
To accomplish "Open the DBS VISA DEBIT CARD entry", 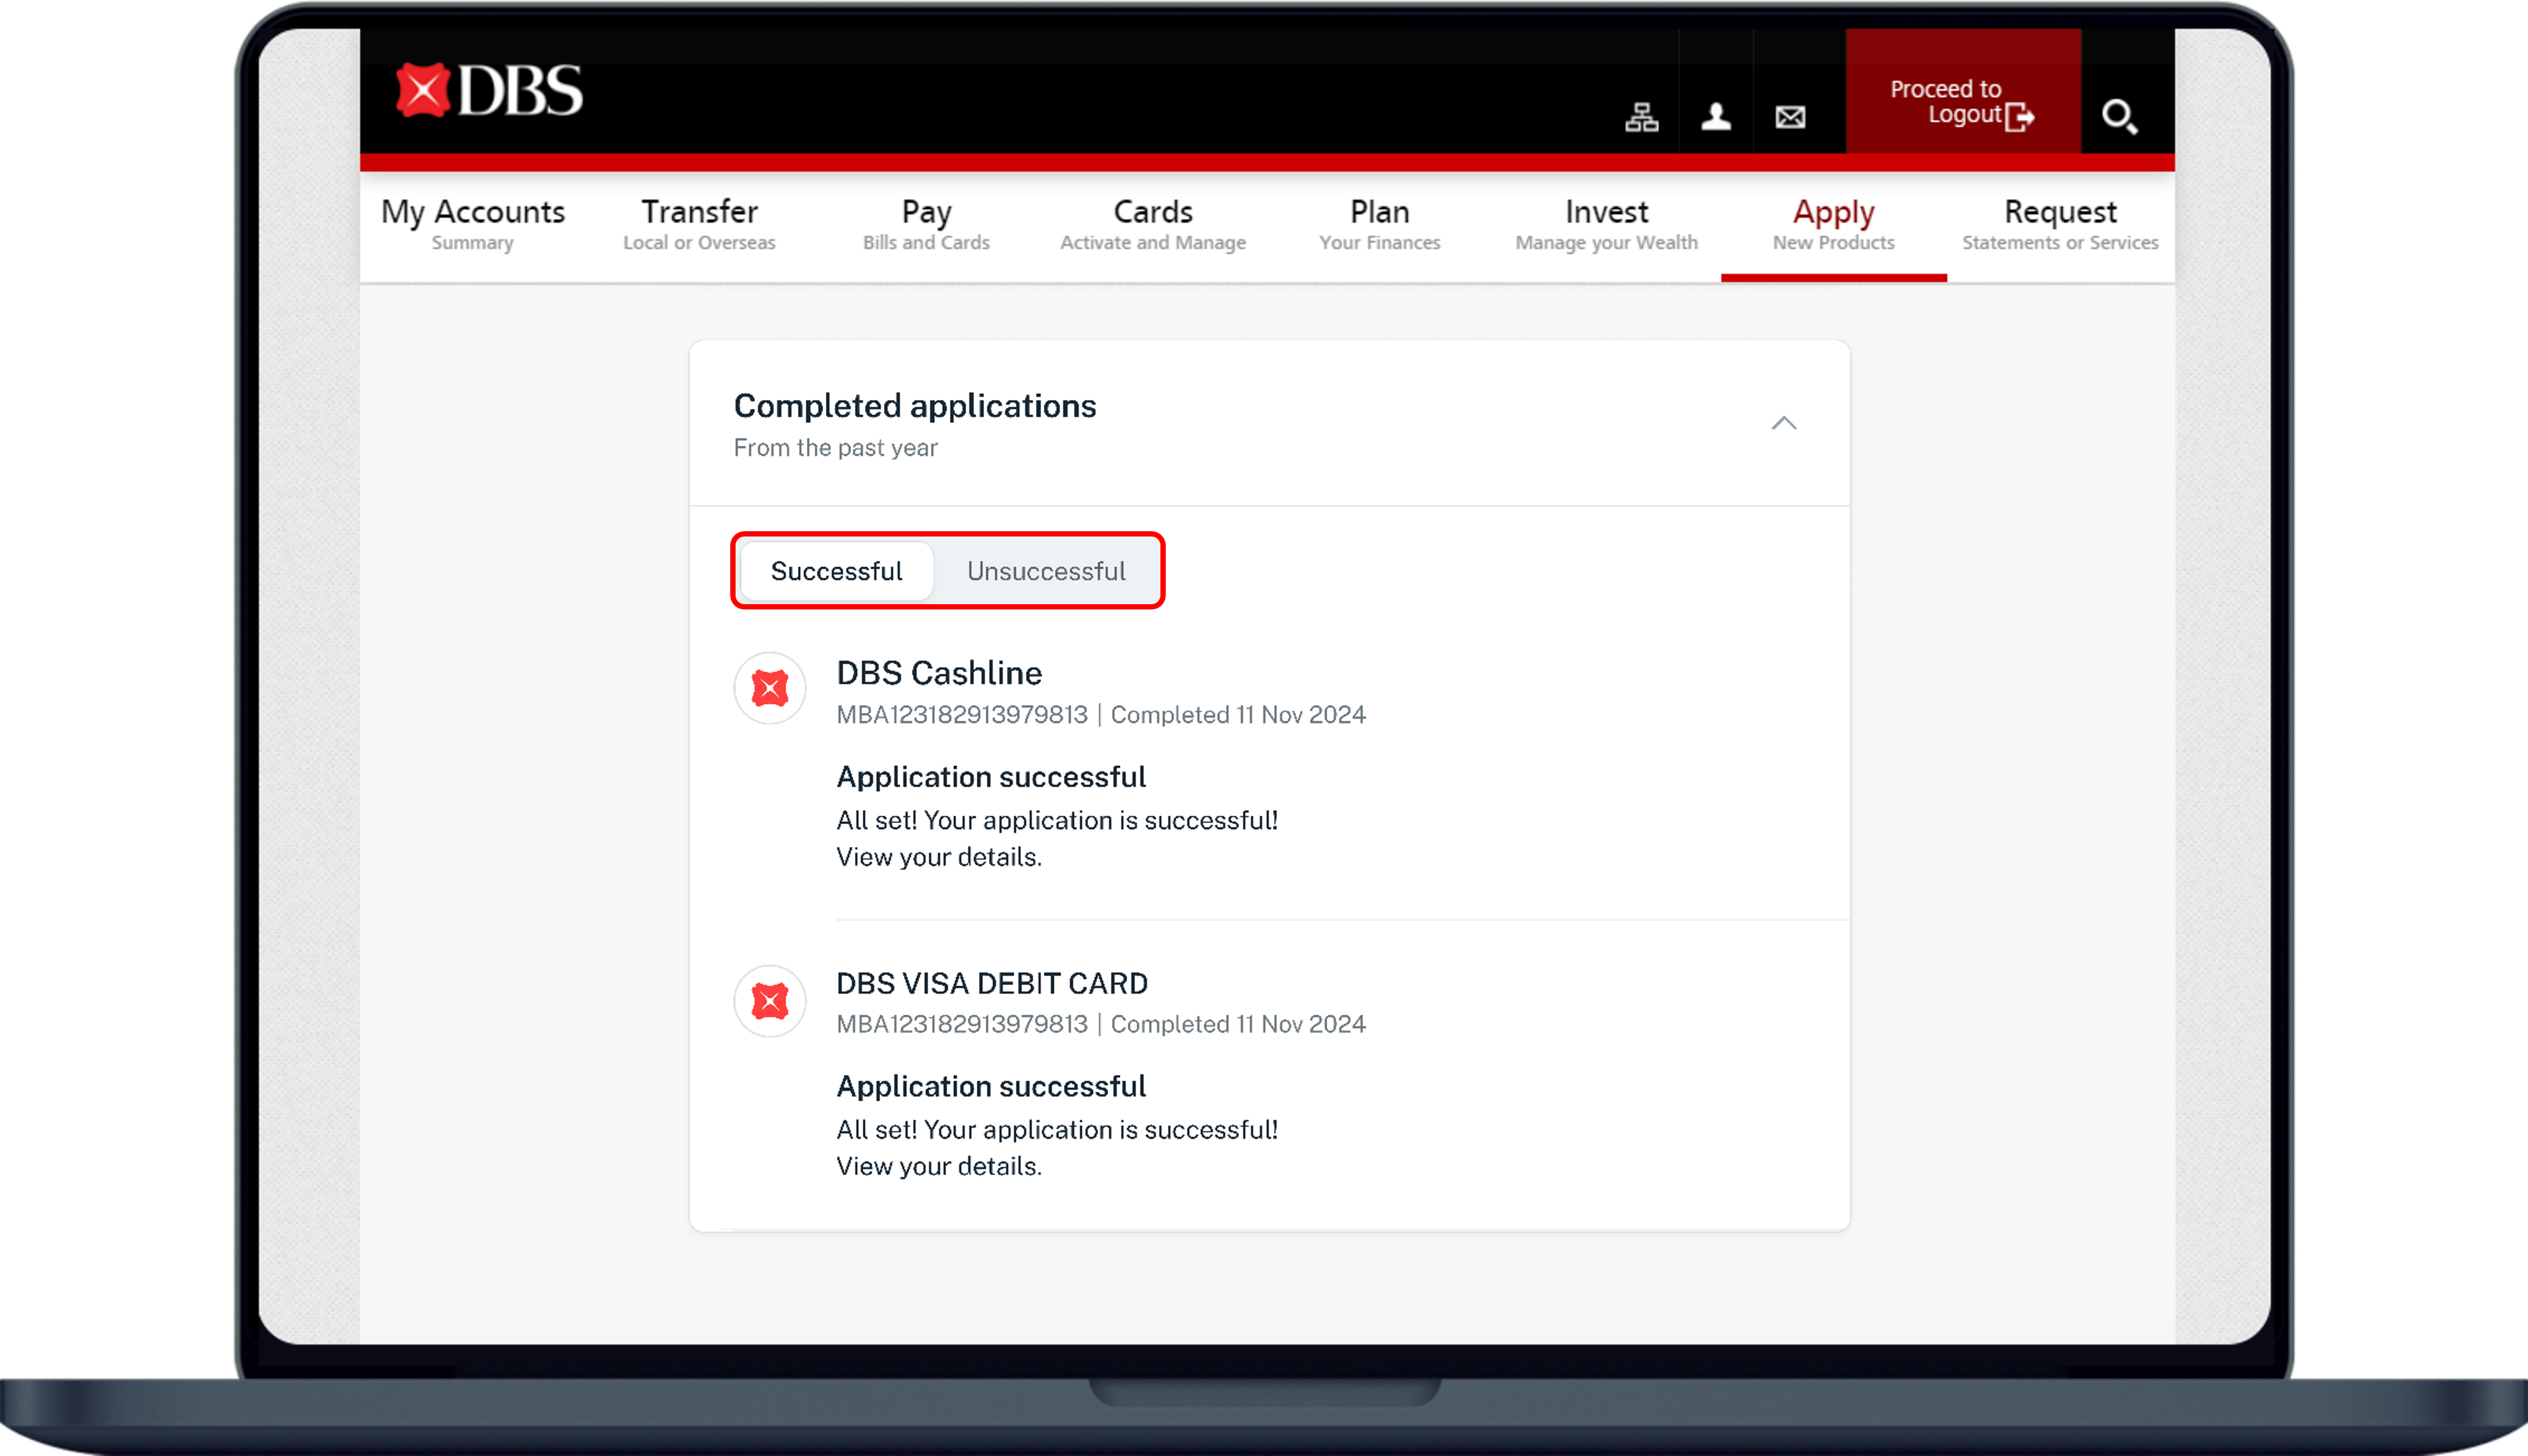I will [992, 983].
